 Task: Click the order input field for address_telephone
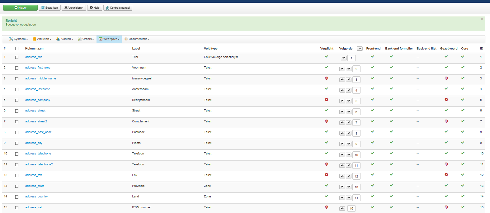356,155
